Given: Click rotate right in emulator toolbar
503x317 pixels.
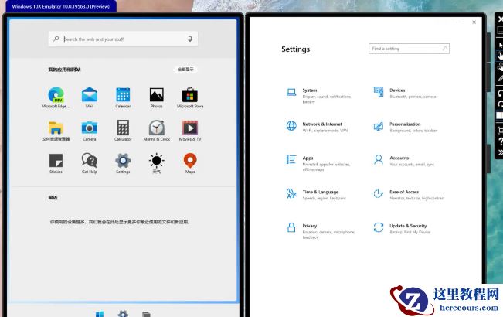Looking at the screenshot, I should [x=501, y=104].
